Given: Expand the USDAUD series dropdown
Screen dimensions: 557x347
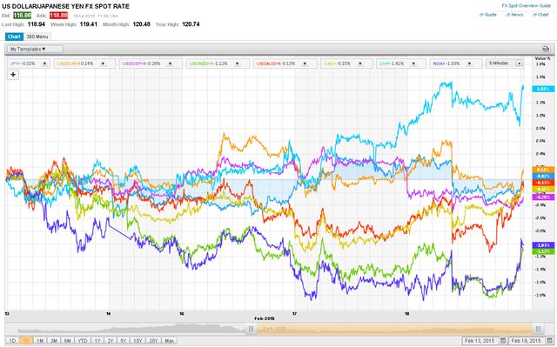Looking at the screenshot, I should tap(305, 63).
